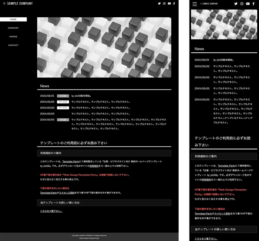Click 利用規約のご案内 heading in desktop view
The height and width of the screenshot is (241, 259).
[x=104, y=153]
